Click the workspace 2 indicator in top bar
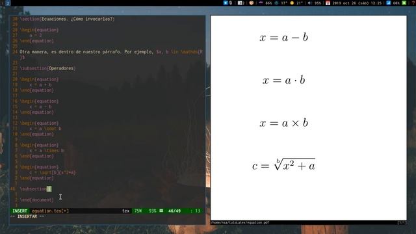The image size is (416, 234). click(x=8, y=3)
